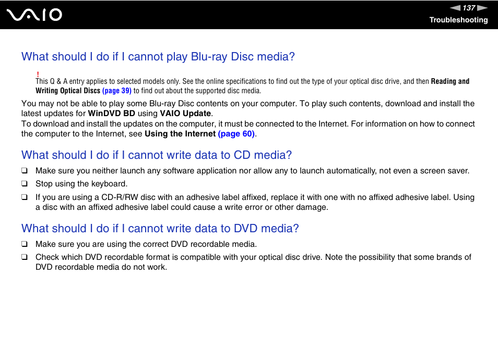Click paragraph starting 'You may not be able'

pyautogui.click(x=248, y=108)
